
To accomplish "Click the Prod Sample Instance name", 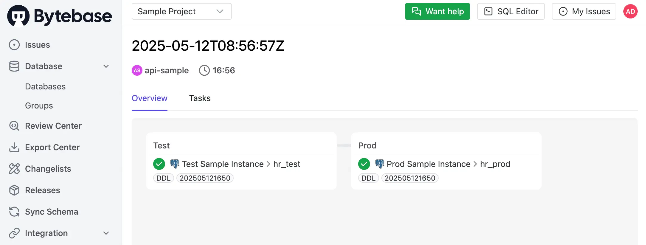I will pyautogui.click(x=428, y=164).
